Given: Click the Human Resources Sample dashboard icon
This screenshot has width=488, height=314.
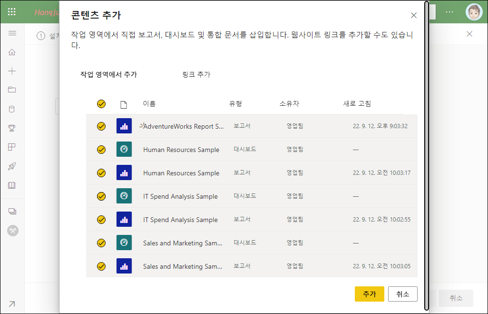Looking at the screenshot, I should (x=124, y=149).
